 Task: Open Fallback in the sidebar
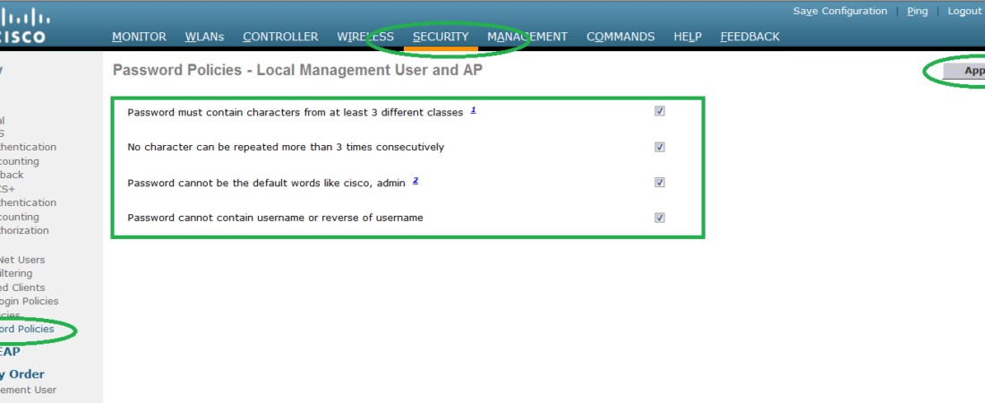[12, 175]
